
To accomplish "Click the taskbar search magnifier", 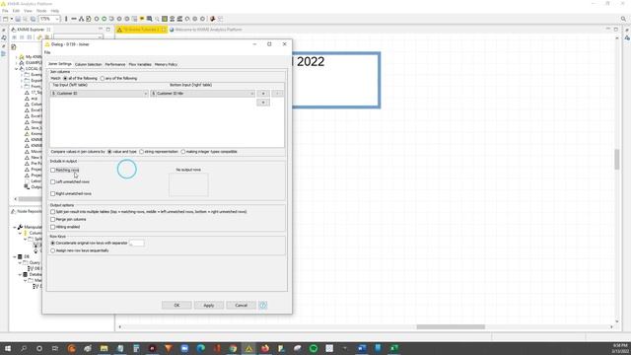I will (x=24, y=348).
